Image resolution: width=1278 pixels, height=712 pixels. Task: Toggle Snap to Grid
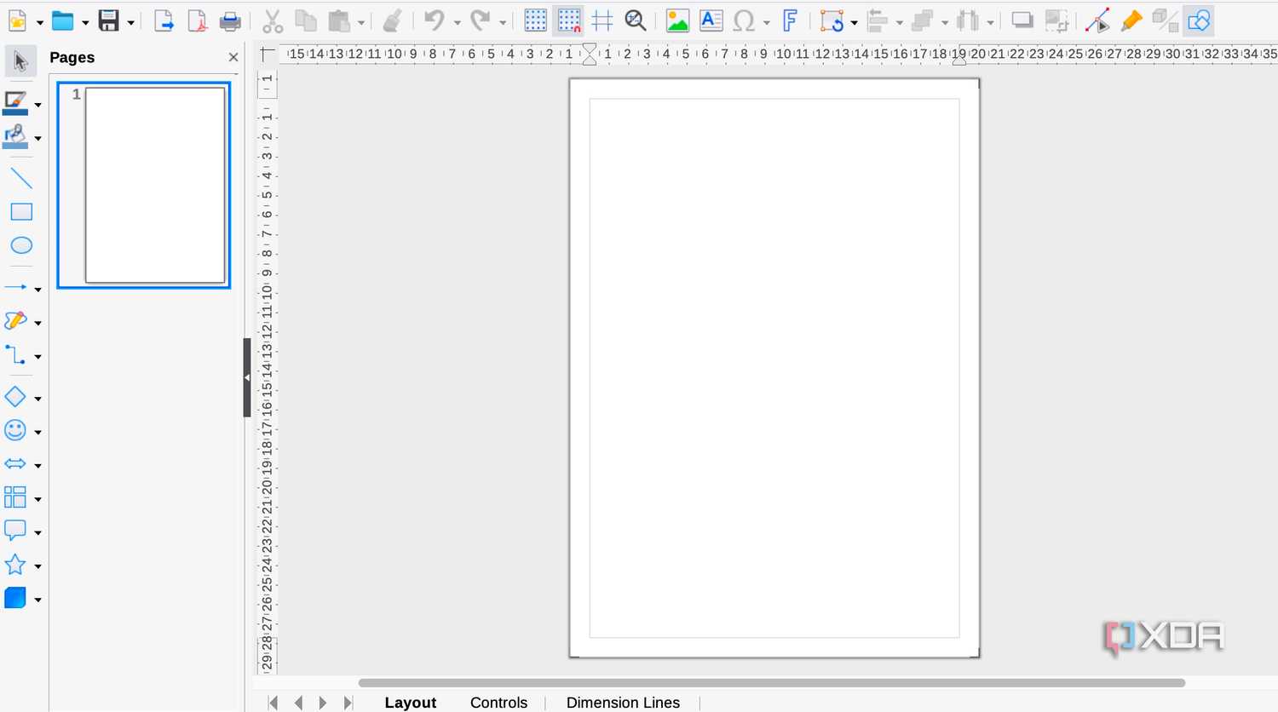click(568, 21)
